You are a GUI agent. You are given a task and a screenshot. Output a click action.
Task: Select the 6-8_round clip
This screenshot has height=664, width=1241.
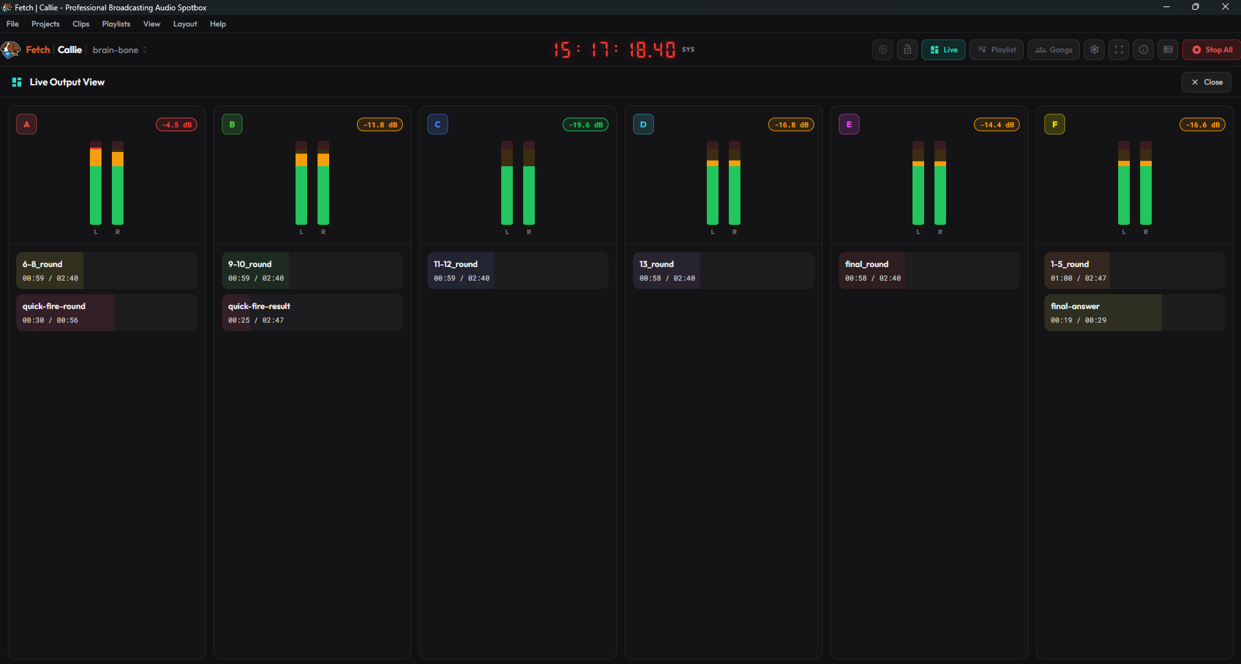107,270
